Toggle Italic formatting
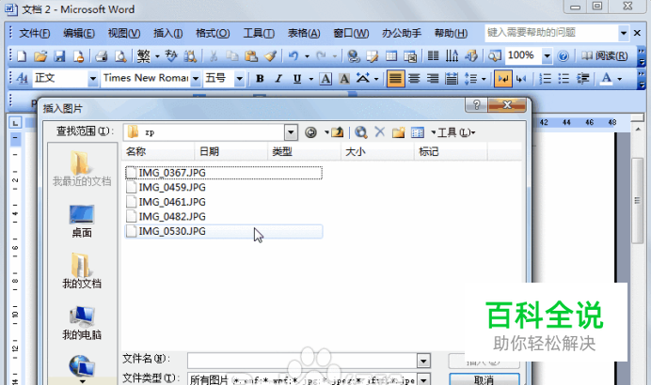This screenshot has height=385, width=651. pyautogui.click(x=278, y=78)
